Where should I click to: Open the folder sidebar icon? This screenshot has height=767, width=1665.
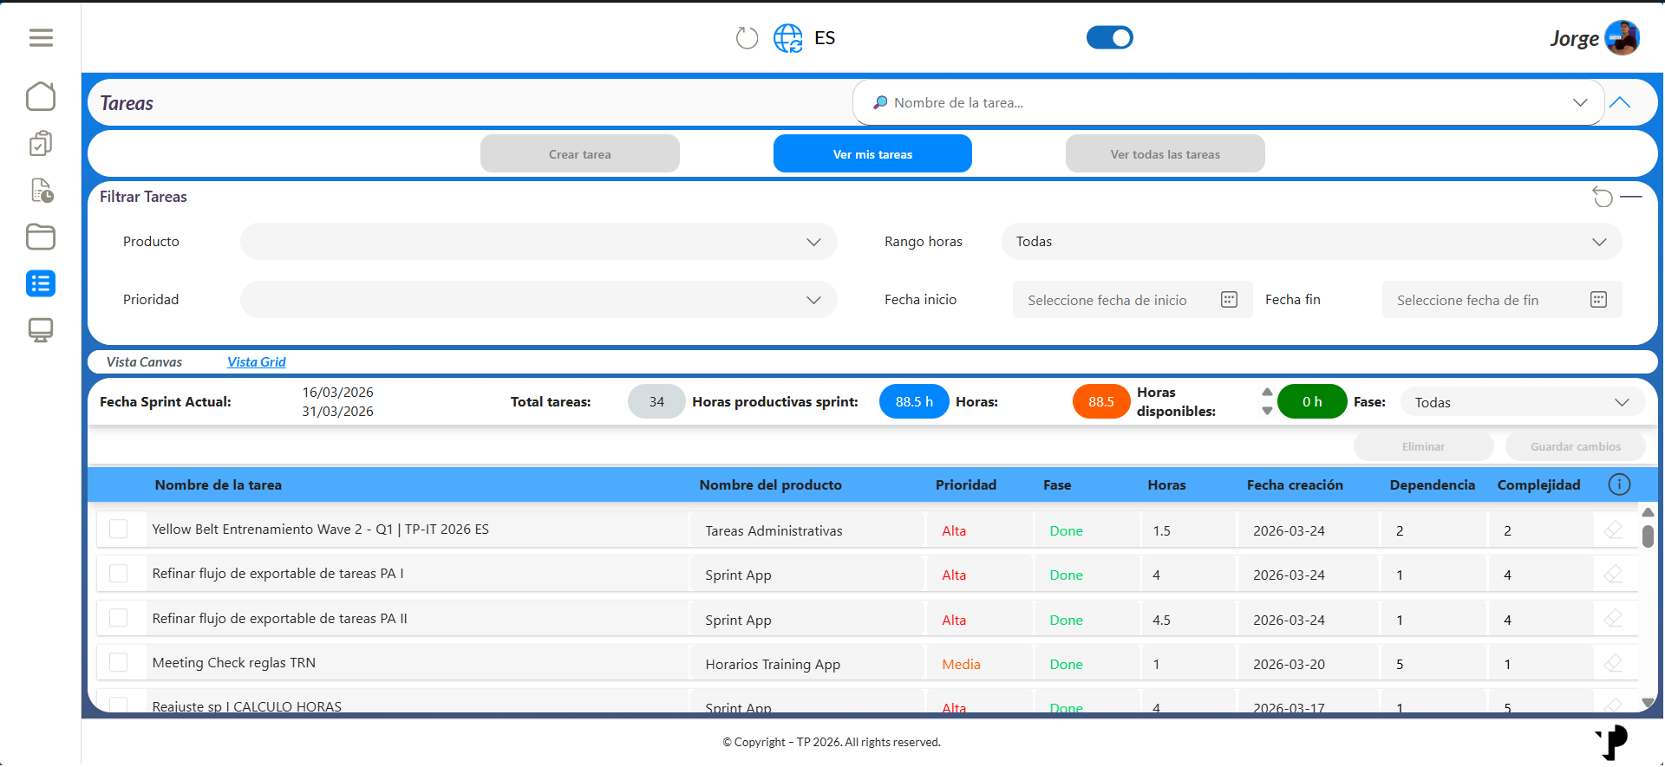pos(41,237)
